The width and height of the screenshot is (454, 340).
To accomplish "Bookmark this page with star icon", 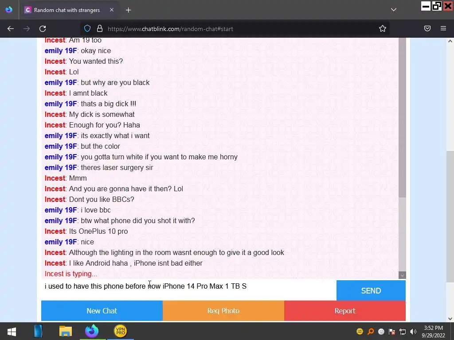I will [x=383, y=29].
